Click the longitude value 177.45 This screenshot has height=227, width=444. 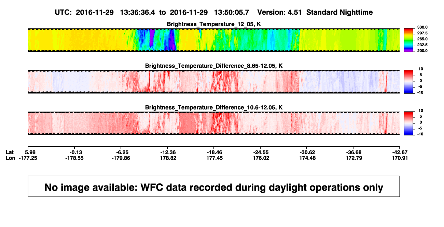coord(214,158)
